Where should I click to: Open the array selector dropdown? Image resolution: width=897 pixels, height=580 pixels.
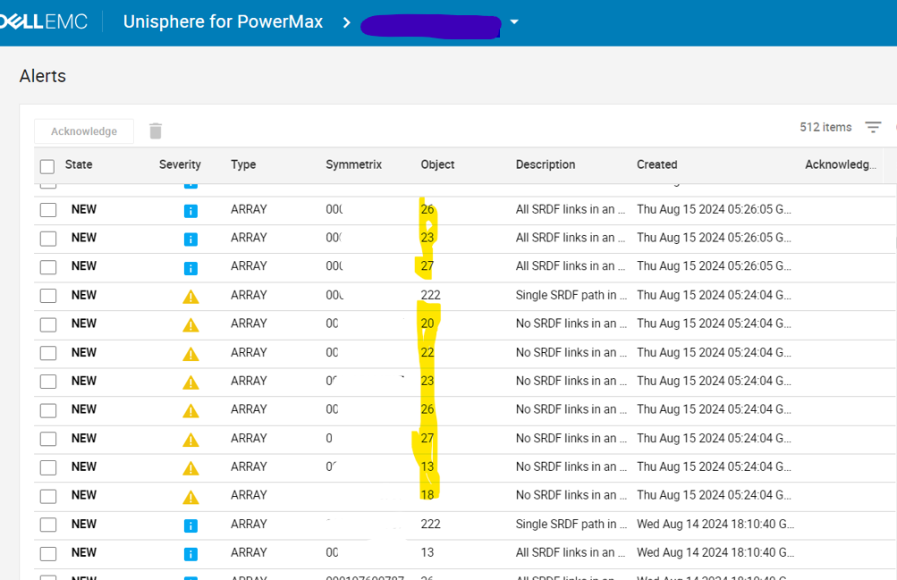point(514,23)
